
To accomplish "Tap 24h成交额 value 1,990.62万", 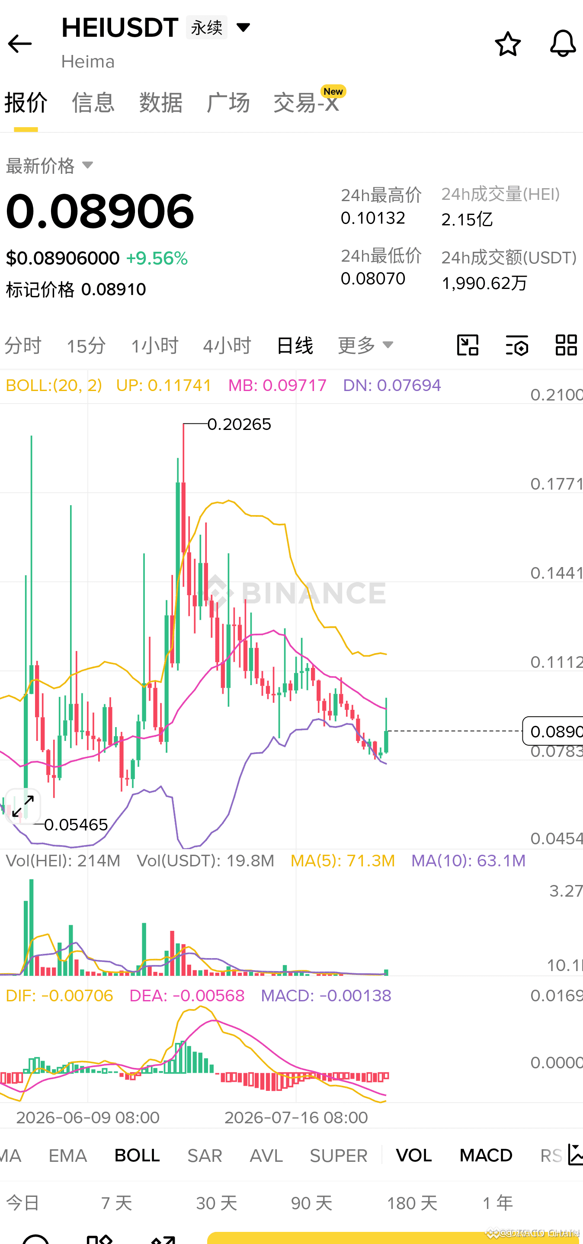I will point(484,283).
